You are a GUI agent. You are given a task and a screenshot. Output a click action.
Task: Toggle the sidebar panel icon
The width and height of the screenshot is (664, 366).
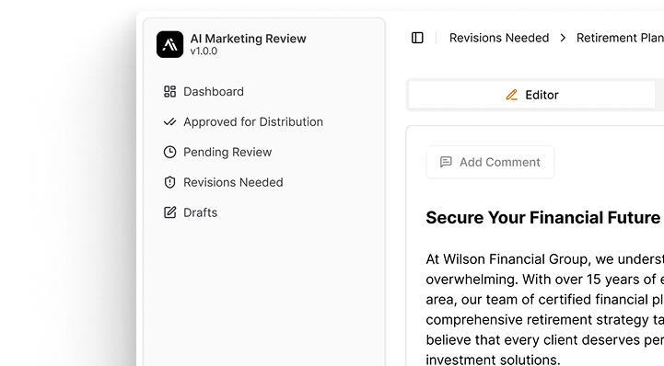click(417, 38)
